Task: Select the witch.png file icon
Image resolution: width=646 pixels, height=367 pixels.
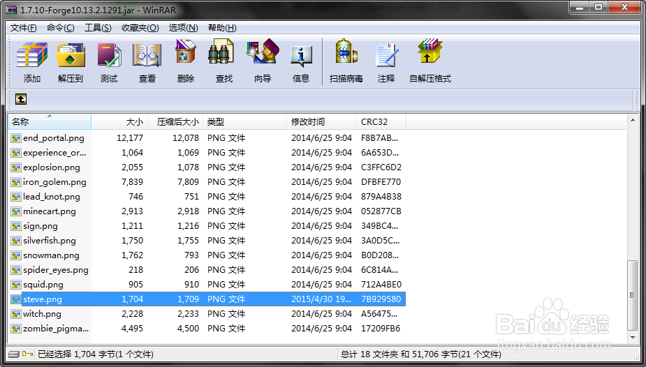Action: 16,314
